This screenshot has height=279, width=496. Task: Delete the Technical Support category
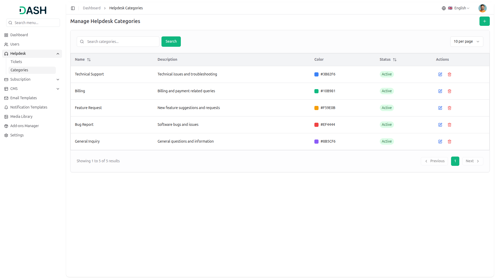(450, 74)
